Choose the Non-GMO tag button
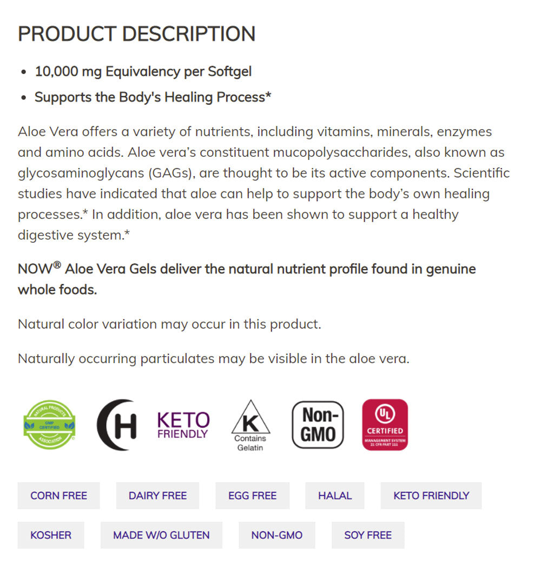Viewport: 541px width, 573px height. [x=277, y=535]
